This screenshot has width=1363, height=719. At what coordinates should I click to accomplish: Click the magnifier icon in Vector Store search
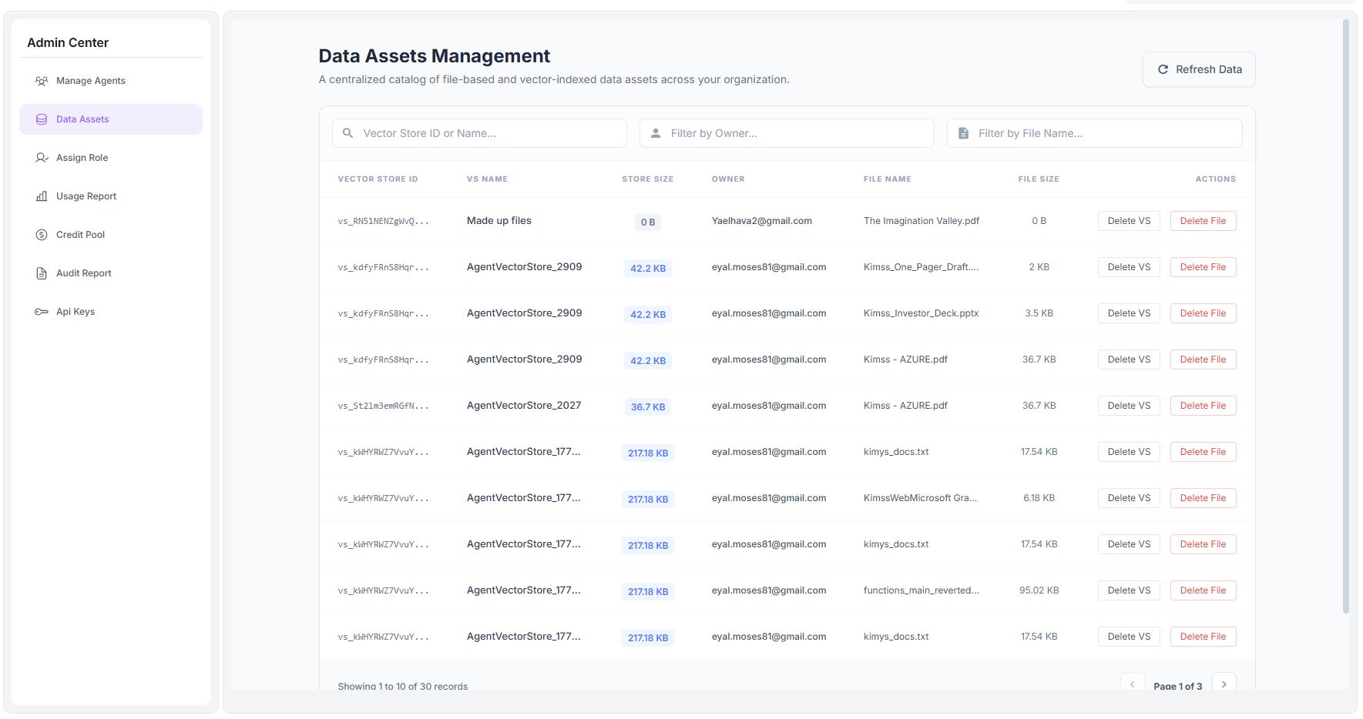coord(347,132)
